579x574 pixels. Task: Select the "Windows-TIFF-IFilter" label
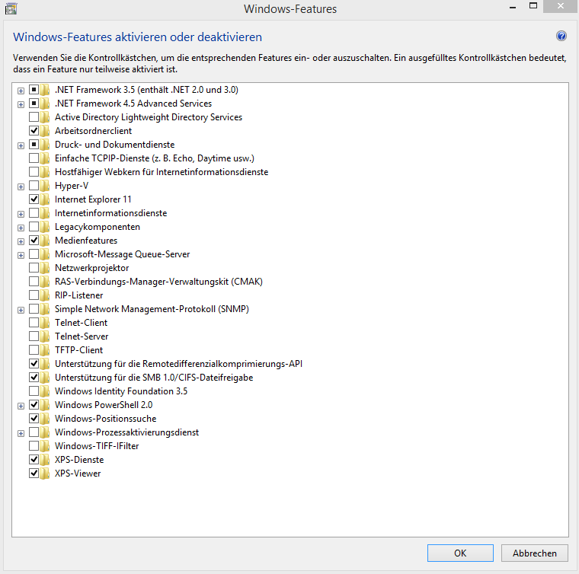[x=97, y=446]
